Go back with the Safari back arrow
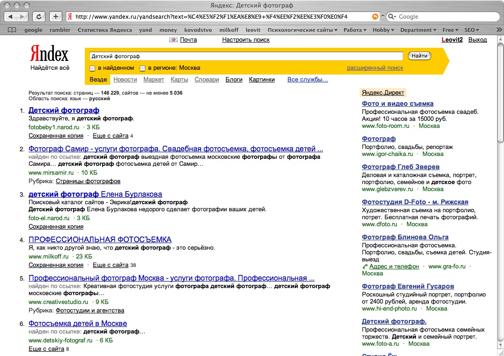This screenshot has width=504, height=356. [11, 17]
